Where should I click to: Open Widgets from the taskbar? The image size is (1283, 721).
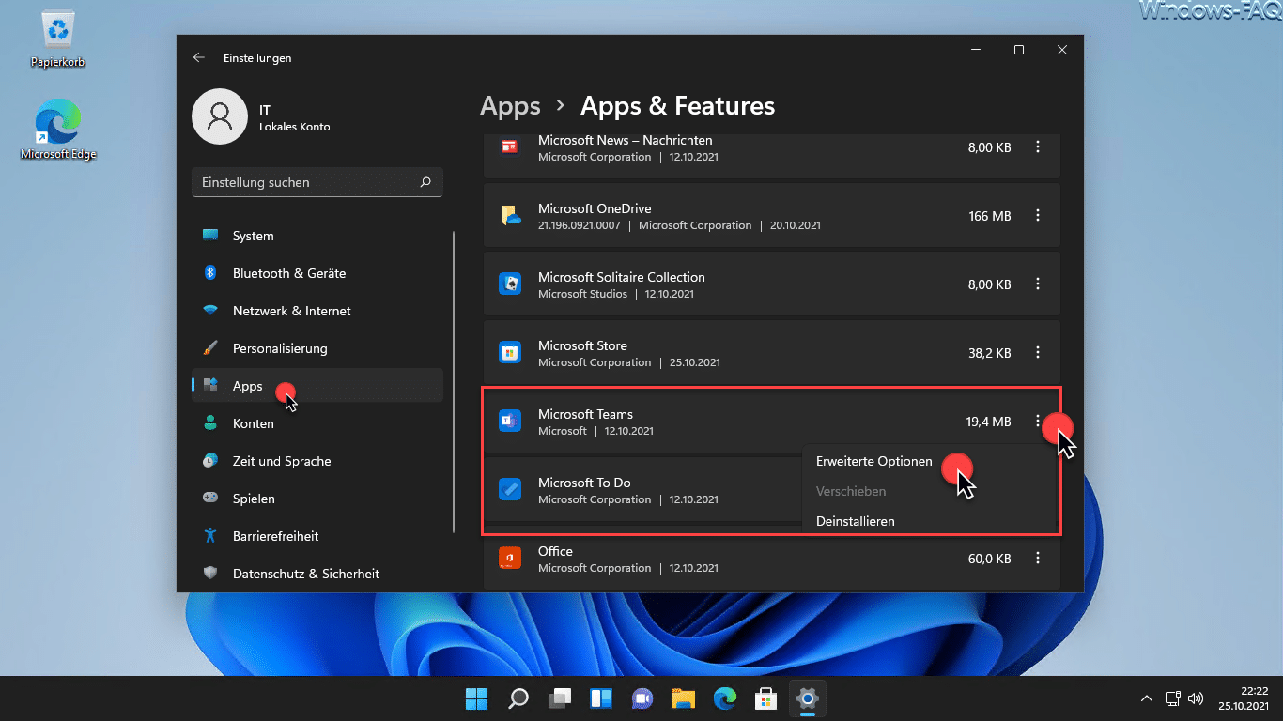(x=601, y=698)
